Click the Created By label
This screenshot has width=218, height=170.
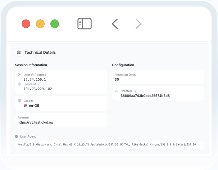(x=128, y=91)
